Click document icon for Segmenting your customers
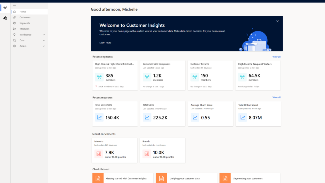This screenshot has height=183, width=325. pyautogui.click(x=225, y=178)
